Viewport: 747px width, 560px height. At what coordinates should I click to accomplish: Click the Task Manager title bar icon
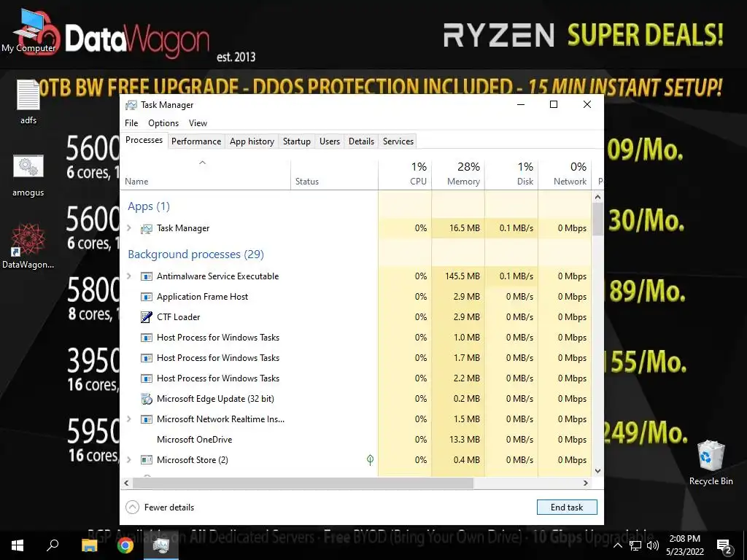131,105
